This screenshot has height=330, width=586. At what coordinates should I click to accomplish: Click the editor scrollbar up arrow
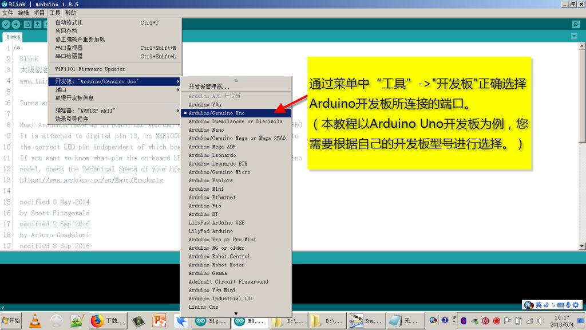(x=582, y=46)
